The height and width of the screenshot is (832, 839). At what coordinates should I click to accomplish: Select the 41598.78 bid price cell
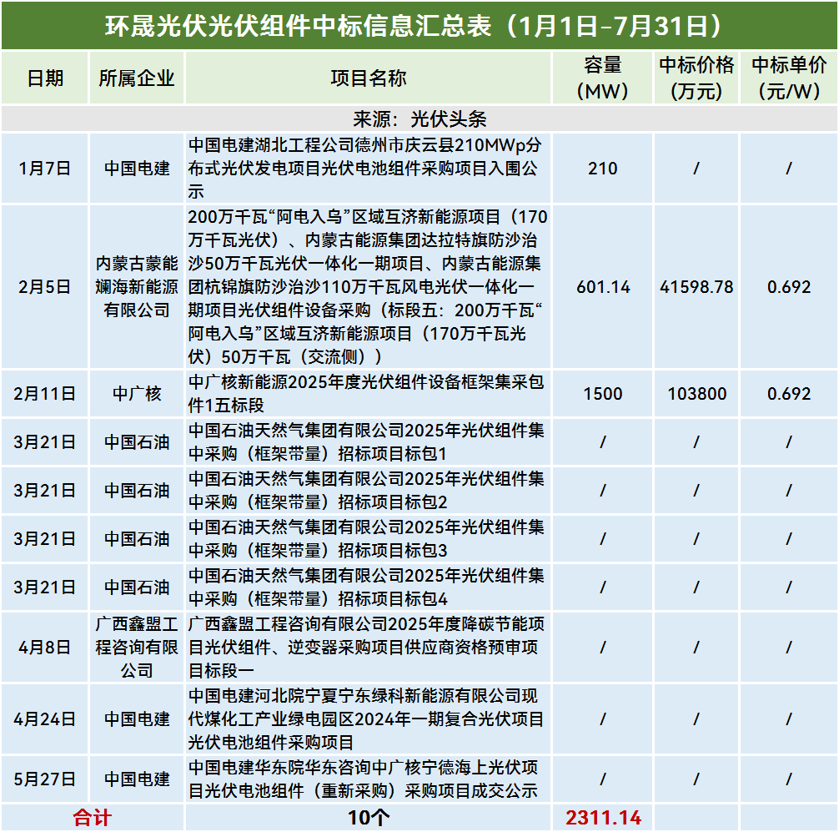[x=696, y=287]
